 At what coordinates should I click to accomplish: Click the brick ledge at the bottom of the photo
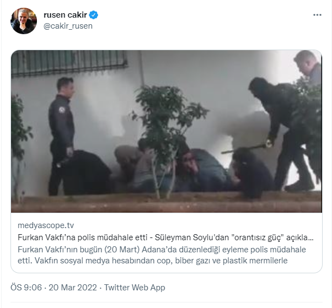click(167, 204)
